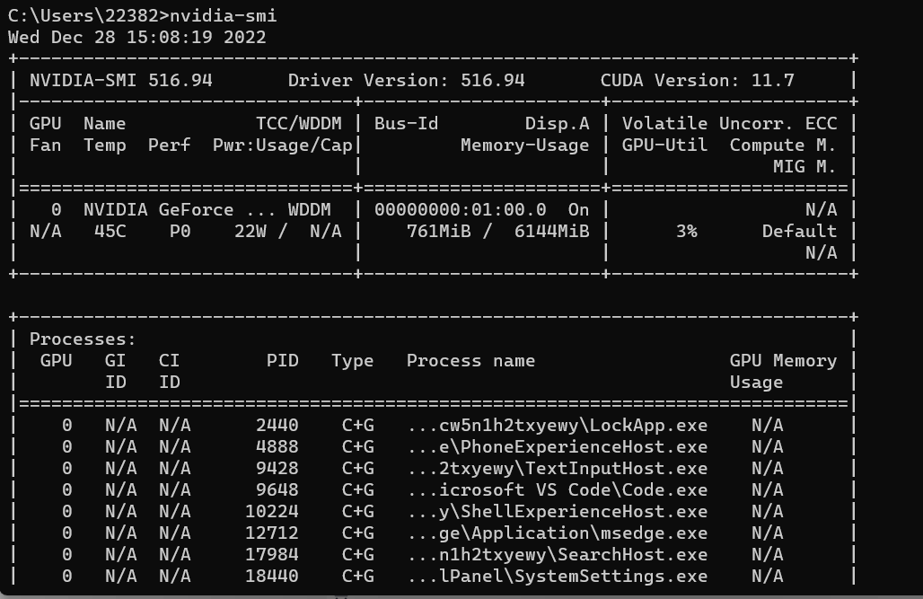Click the 3% GPU-Util value

(x=686, y=232)
